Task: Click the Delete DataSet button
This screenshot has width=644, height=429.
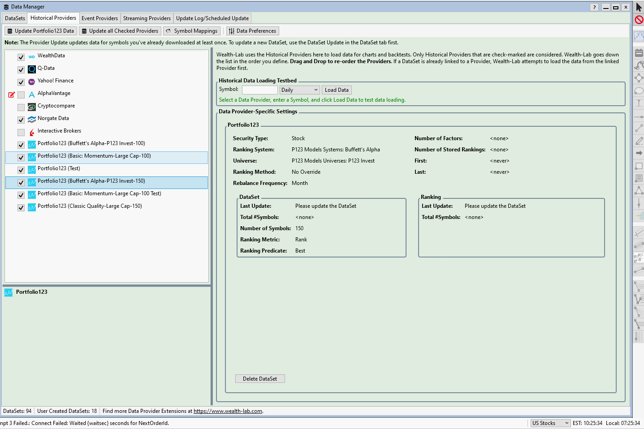Action: click(260, 379)
